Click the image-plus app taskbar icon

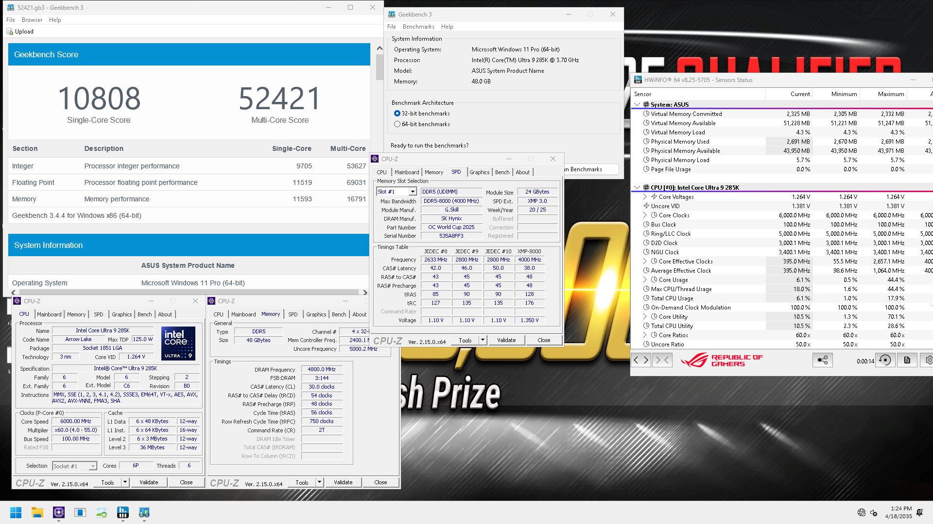(102, 512)
